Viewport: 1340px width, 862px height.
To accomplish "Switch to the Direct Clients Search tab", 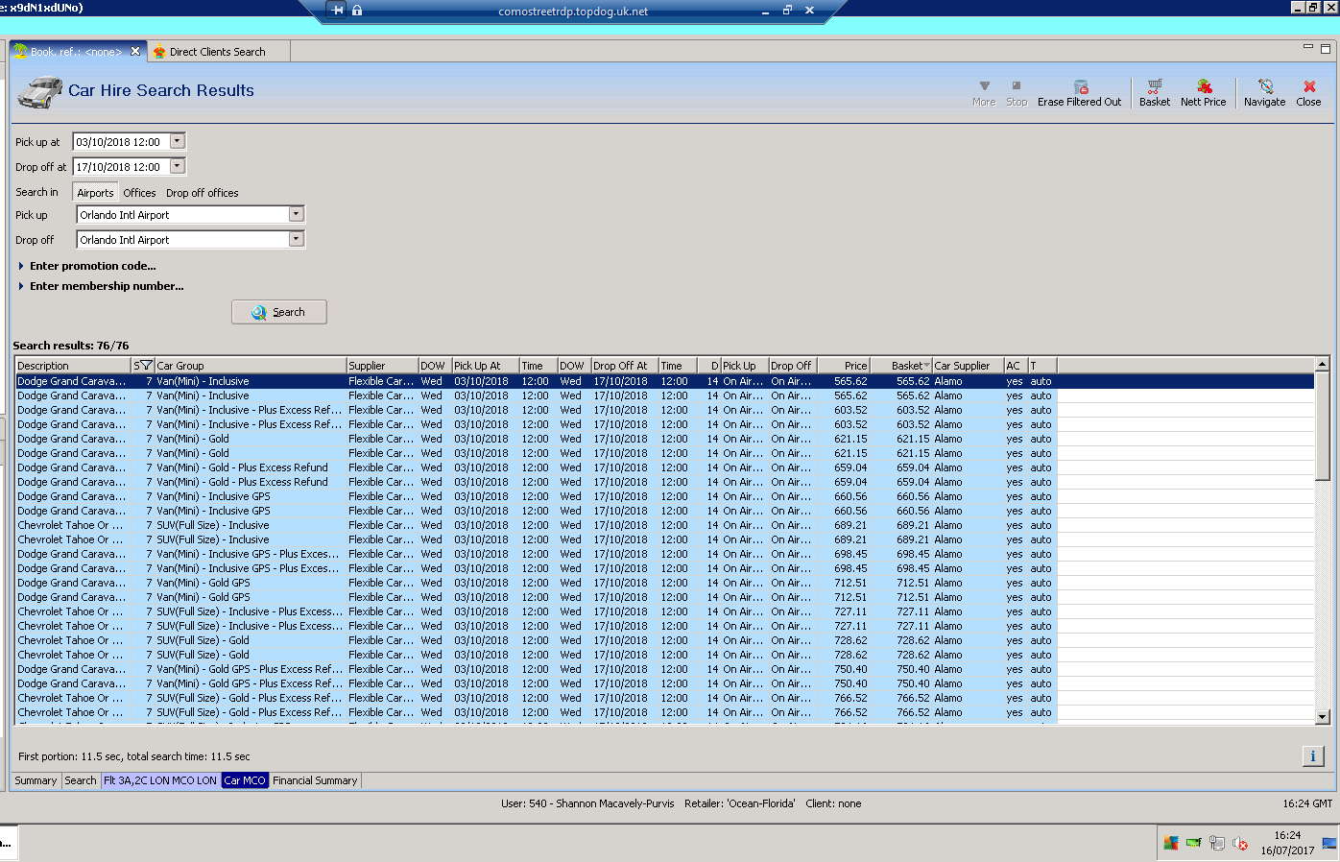I will tap(218, 52).
